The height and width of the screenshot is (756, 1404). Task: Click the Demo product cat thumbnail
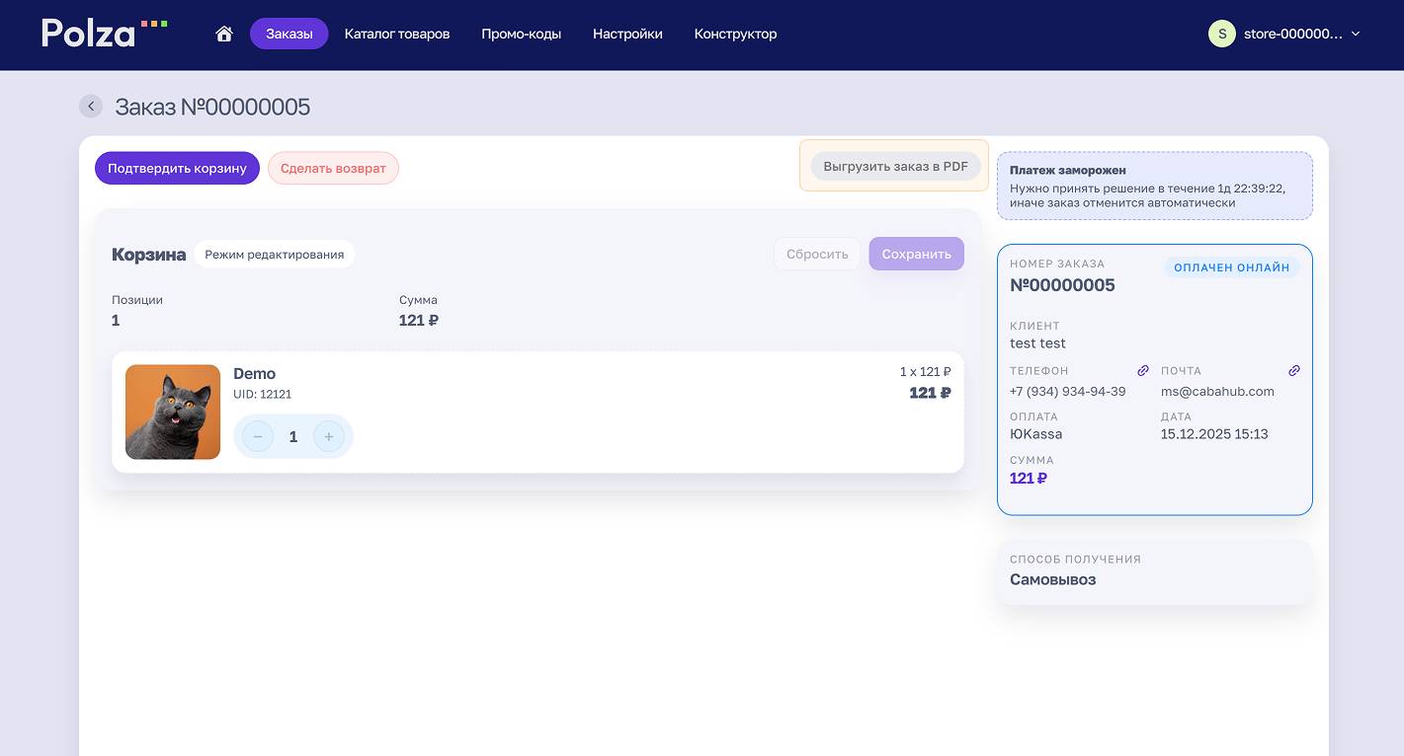[x=173, y=412]
